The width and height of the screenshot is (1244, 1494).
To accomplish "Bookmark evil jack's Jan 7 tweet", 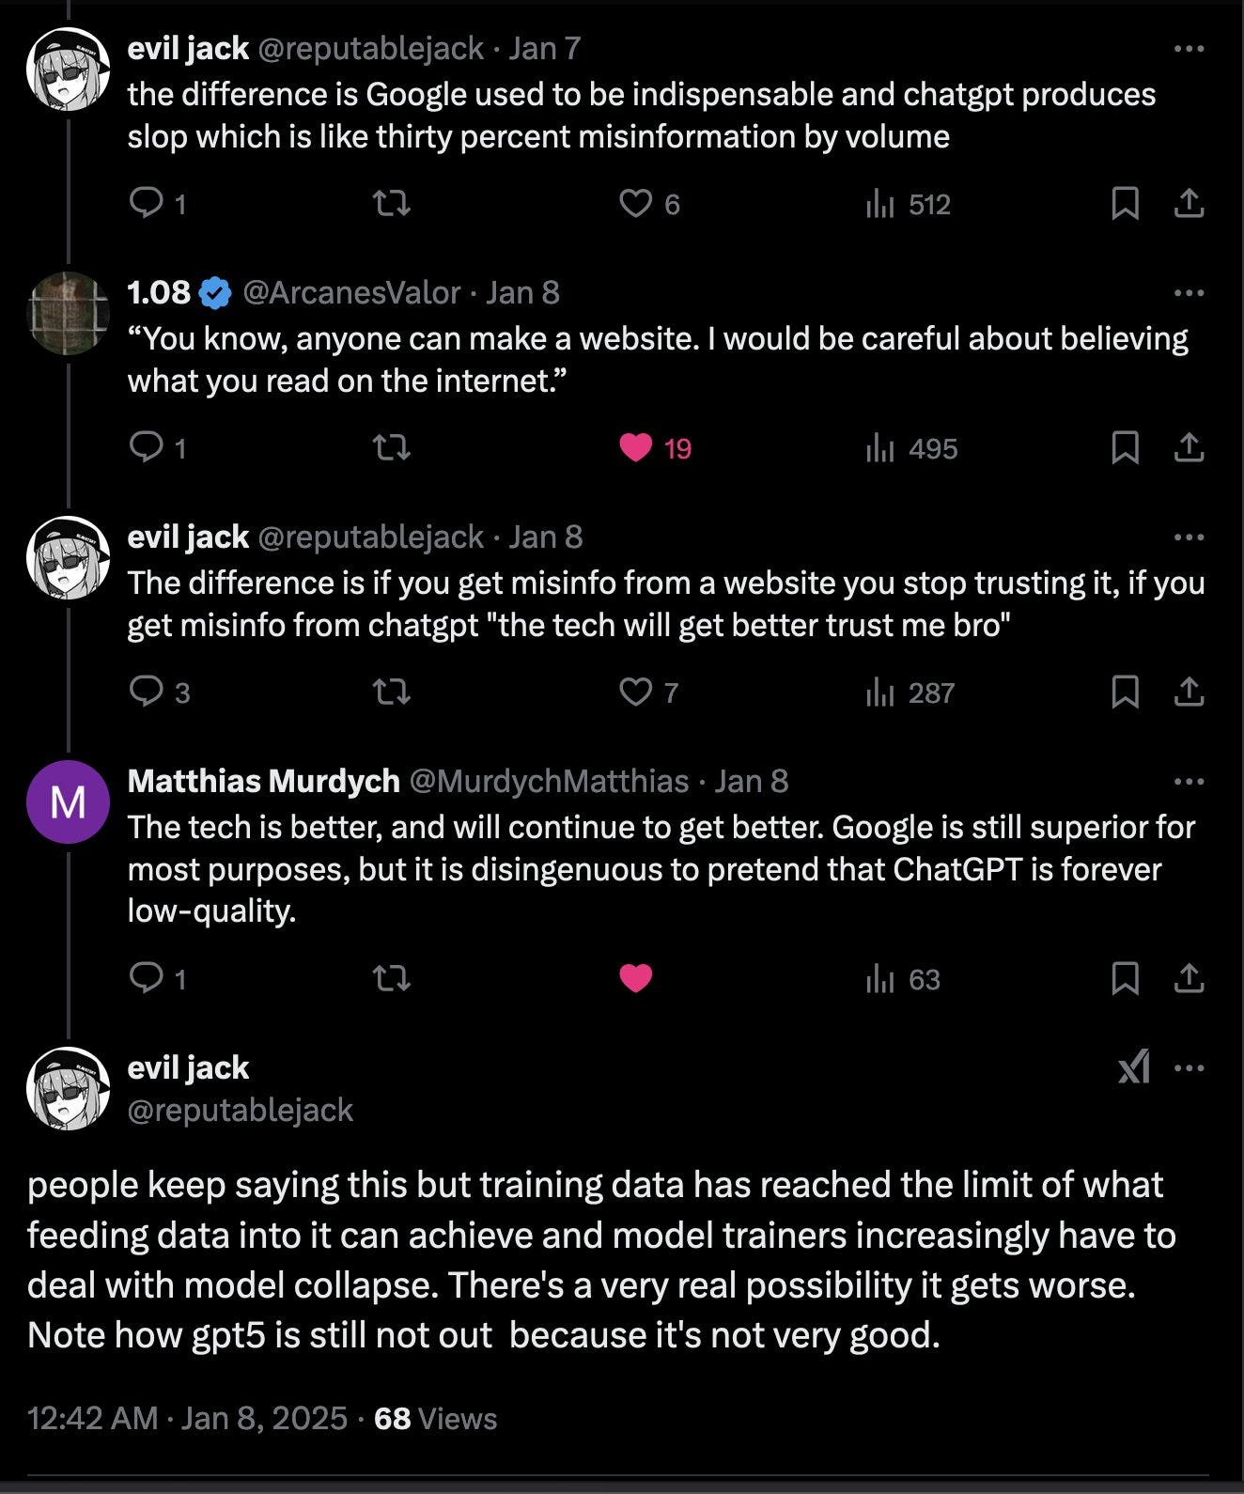I will pyautogui.click(x=1125, y=204).
